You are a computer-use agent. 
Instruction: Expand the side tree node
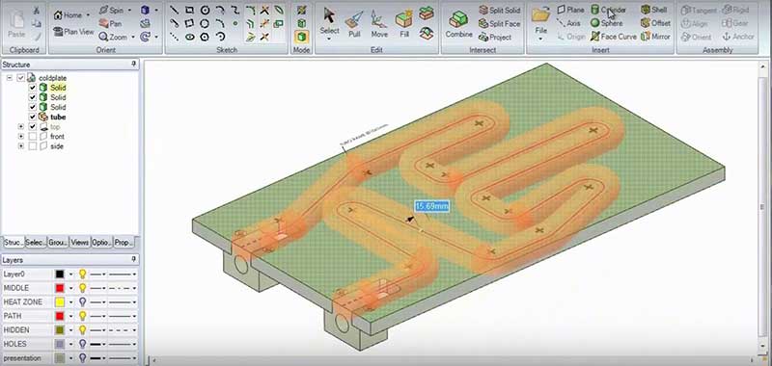(20, 146)
